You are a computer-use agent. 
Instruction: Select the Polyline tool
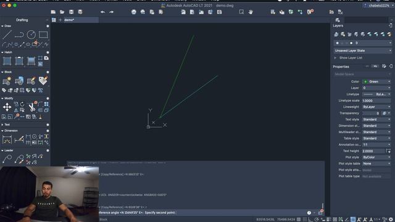tap(19, 35)
